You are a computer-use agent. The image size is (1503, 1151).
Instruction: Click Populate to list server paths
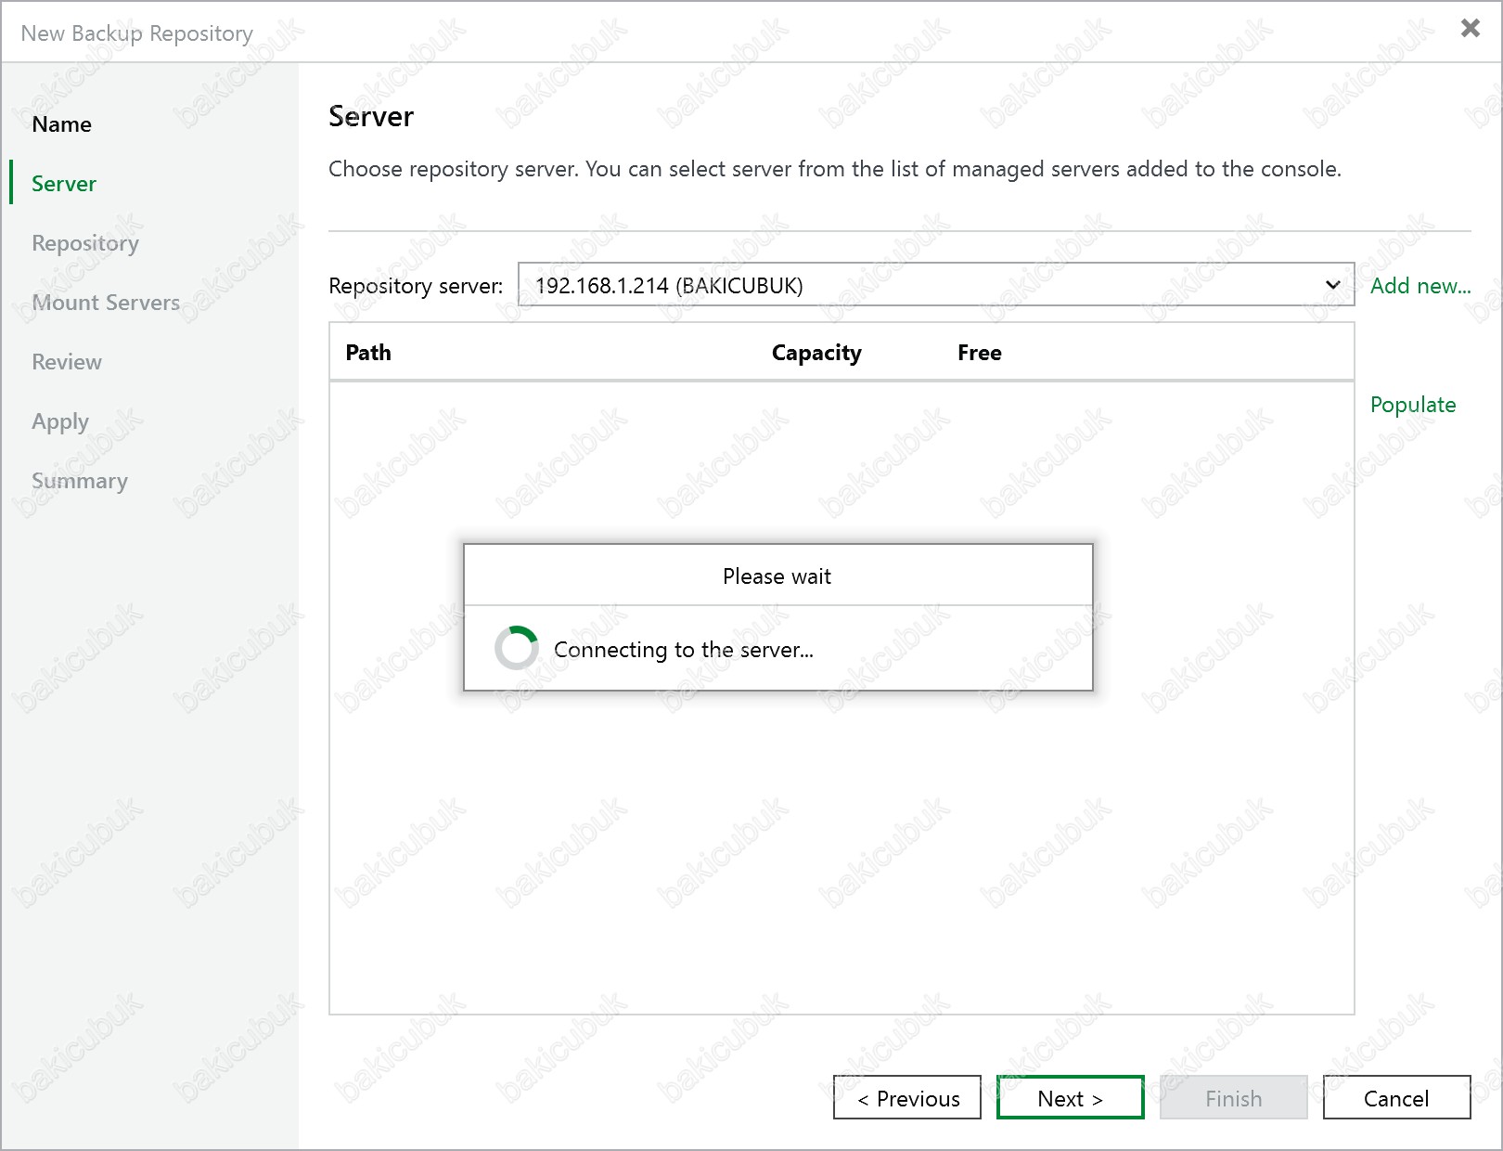click(x=1413, y=405)
